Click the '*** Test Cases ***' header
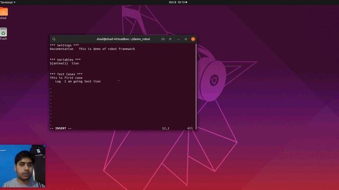The width and height of the screenshot is (339, 190). pos(66,74)
